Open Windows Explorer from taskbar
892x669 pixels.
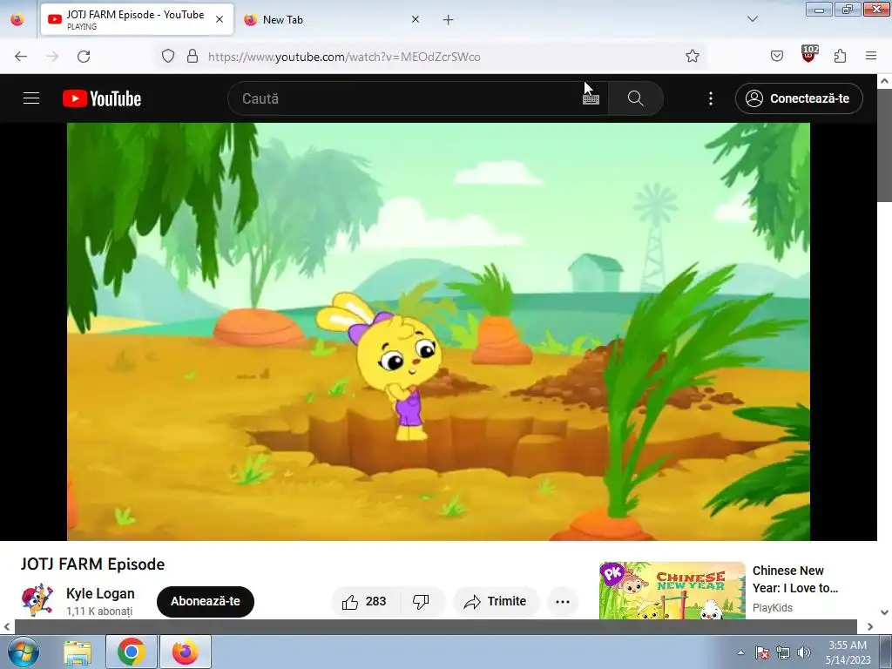pos(78,652)
